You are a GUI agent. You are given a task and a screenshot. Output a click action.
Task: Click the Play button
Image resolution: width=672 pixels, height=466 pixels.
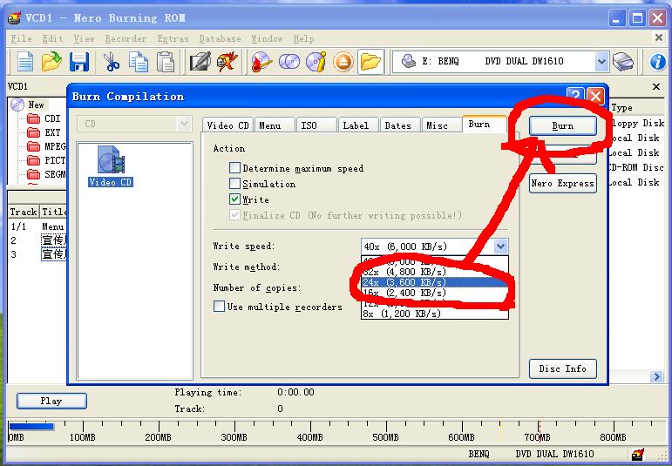point(51,401)
